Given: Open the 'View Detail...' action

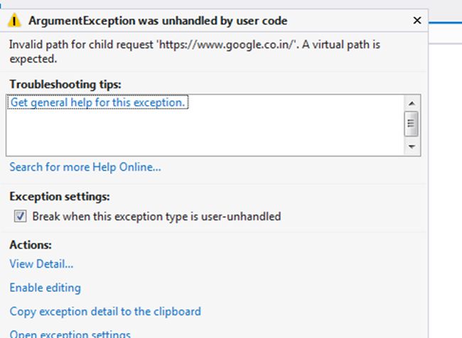Looking at the screenshot, I should coord(41,264).
